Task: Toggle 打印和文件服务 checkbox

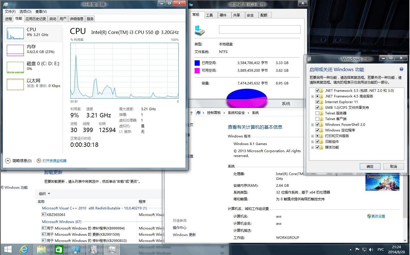Action: (318, 136)
